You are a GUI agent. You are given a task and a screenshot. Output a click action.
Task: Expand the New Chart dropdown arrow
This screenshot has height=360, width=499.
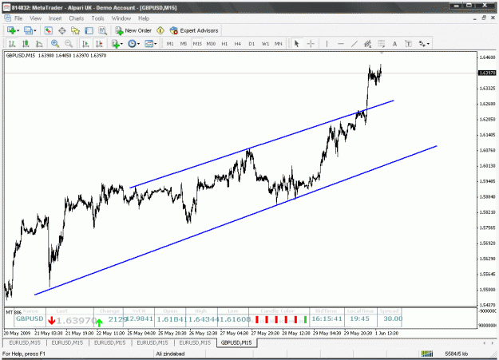tap(18, 31)
